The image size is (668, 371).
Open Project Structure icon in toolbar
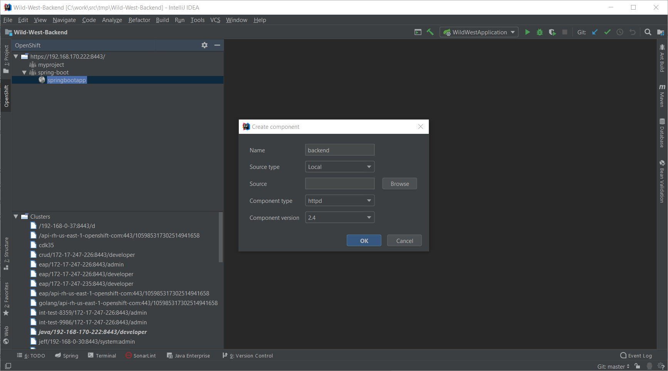(660, 32)
